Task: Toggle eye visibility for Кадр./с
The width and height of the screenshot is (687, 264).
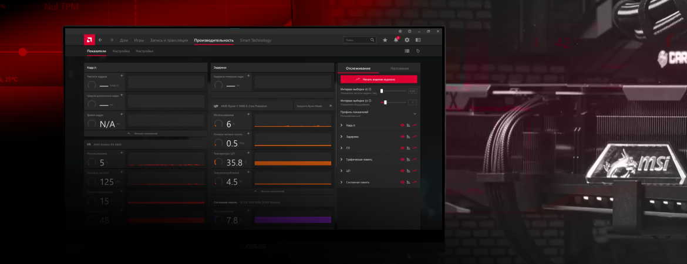Action: [x=402, y=125]
